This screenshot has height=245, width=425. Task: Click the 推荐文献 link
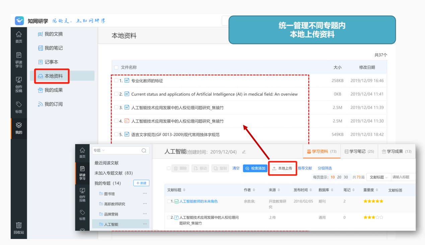305,168
